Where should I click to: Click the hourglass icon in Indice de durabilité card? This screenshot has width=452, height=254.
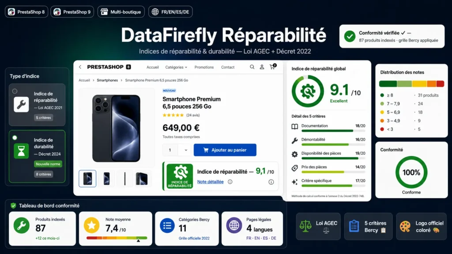point(21,151)
